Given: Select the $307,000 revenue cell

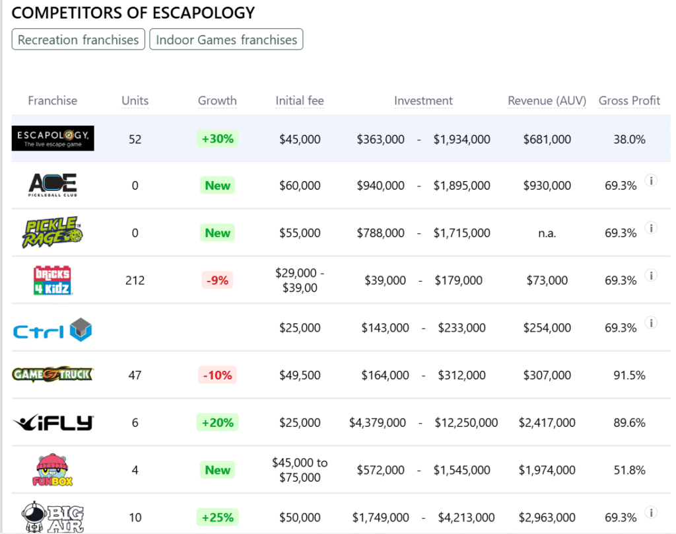Looking at the screenshot, I should pos(547,375).
